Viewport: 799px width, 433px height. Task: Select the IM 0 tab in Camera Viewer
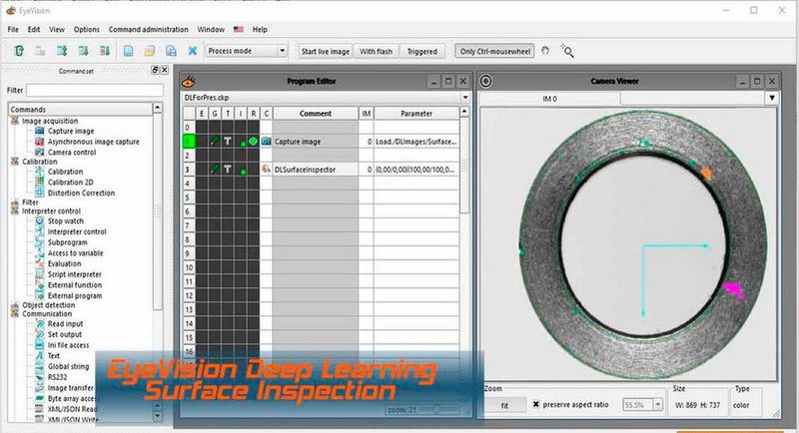550,99
